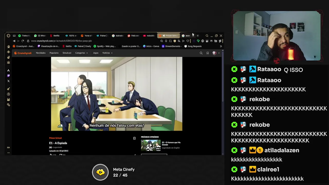Click the Crunchyroll search magnifier icon
The image size is (329, 185).
click(x=201, y=53)
